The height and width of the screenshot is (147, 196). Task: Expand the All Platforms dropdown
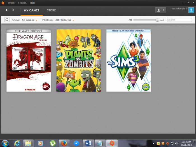pos(65,20)
